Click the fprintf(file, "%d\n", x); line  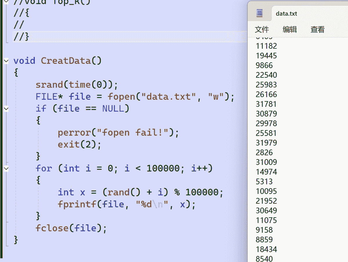(127, 204)
